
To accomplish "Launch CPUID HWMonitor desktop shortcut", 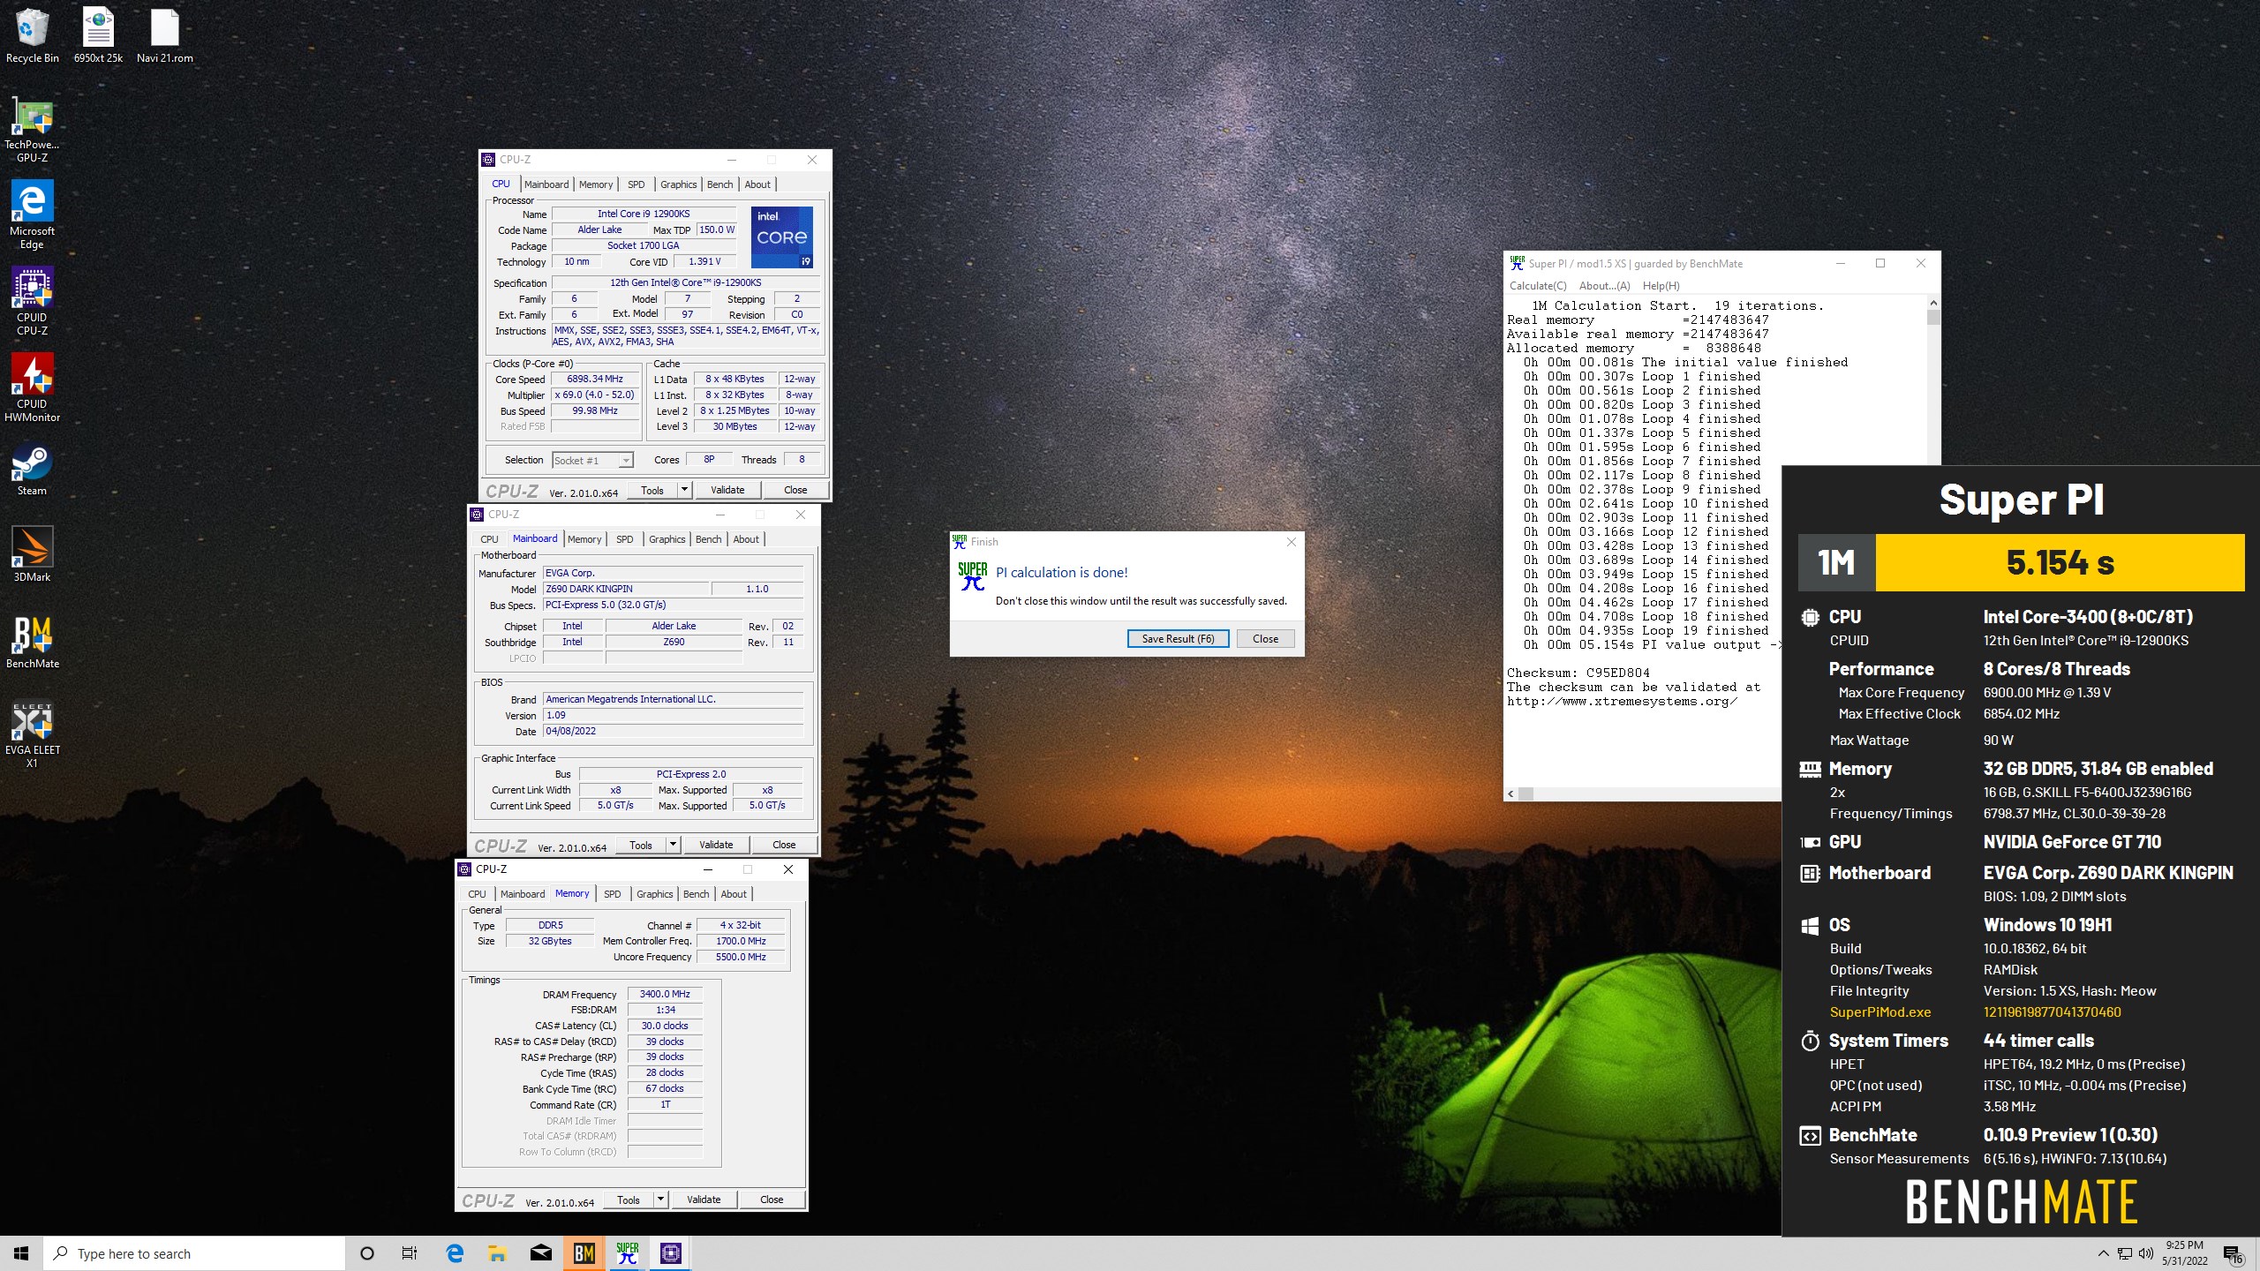I will 32,388.
